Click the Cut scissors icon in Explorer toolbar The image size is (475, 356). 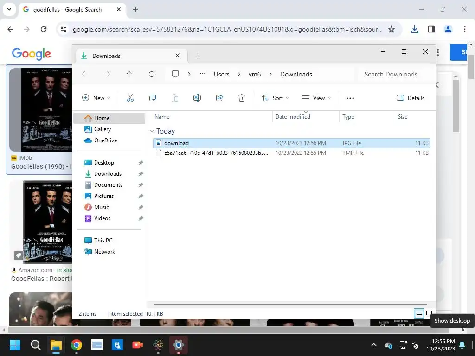130,98
